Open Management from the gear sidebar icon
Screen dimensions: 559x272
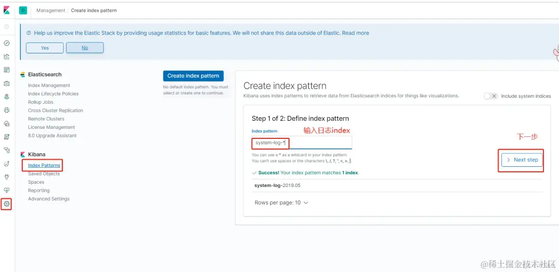pyautogui.click(x=7, y=204)
